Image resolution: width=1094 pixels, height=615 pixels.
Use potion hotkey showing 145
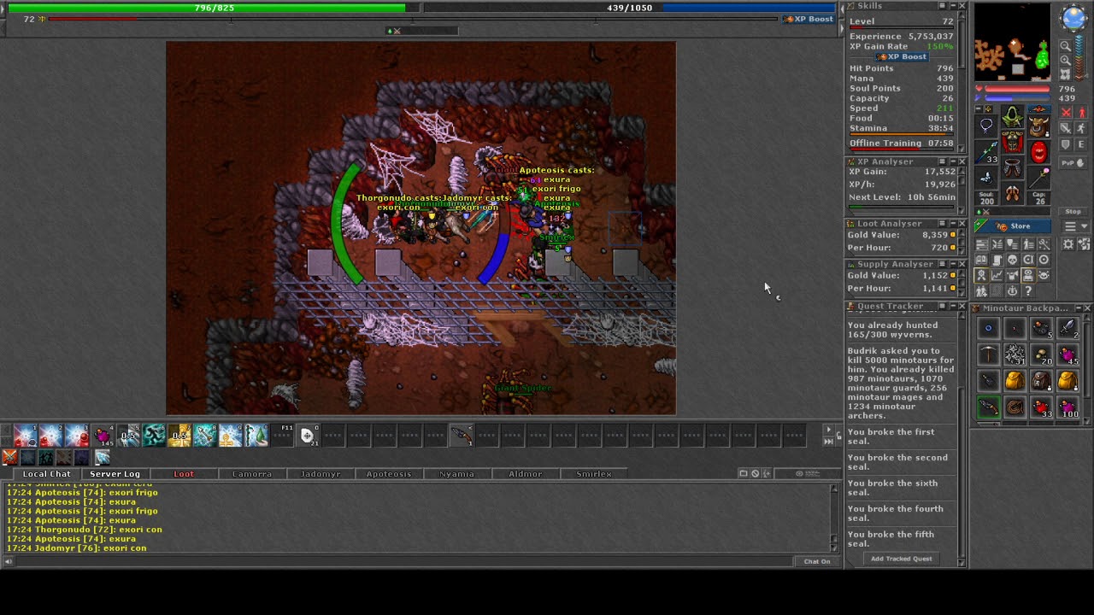pyautogui.click(x=103, y=436)
